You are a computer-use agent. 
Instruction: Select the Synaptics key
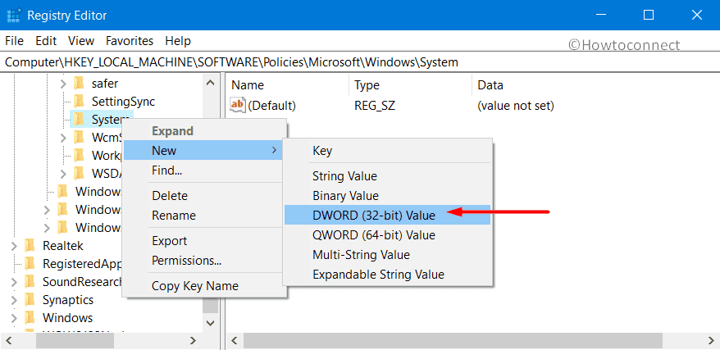coord(68,299)
